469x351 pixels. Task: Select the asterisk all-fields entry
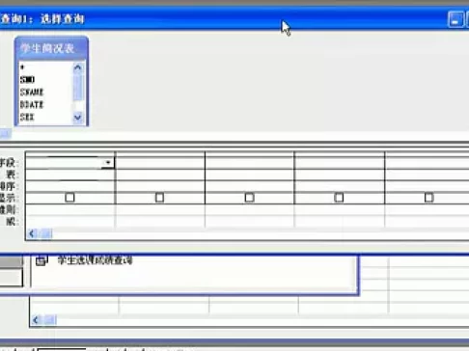22,67
